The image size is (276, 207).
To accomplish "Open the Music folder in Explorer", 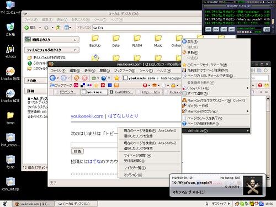I will point(158,41).
